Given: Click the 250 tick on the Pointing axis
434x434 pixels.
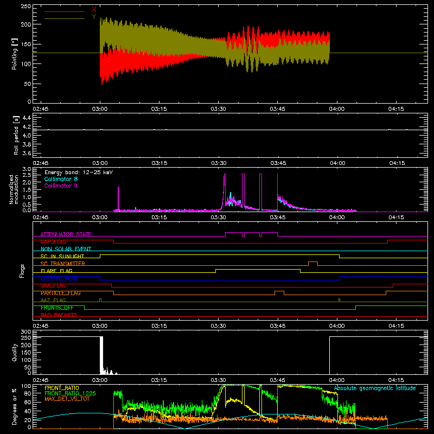Looking at the screenshot, I should click(x=25, y=7).
